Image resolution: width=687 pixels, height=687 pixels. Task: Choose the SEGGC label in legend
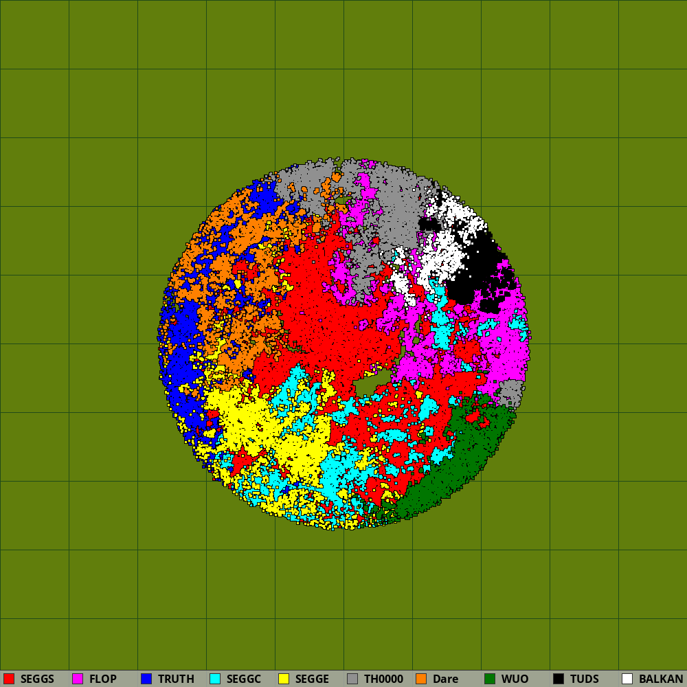pos(244,679)
